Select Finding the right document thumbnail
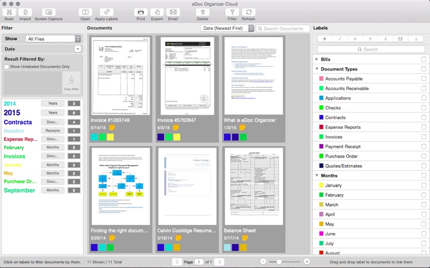Screen dimensions: 430x268 pyautogui.click(x=120, y=186)
